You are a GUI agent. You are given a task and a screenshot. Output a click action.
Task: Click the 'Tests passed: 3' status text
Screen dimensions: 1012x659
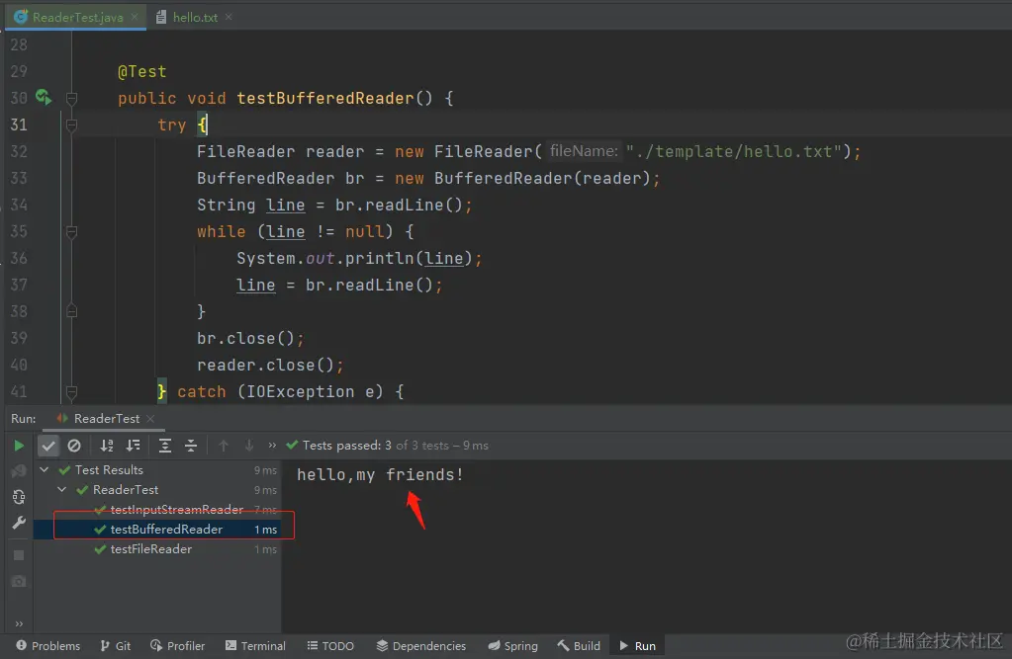347,446
